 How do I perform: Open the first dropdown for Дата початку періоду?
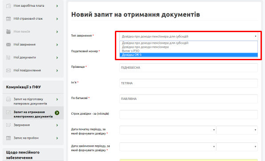(167, 130)
